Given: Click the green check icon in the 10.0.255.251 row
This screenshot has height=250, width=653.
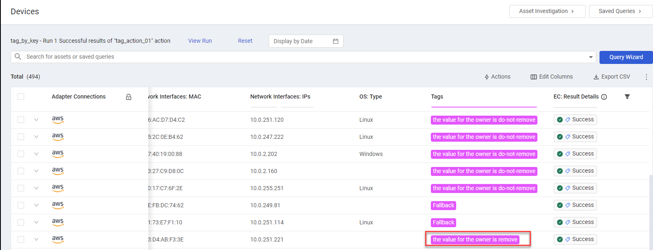Looking at the screenshot, I should [x=560, y=188].
